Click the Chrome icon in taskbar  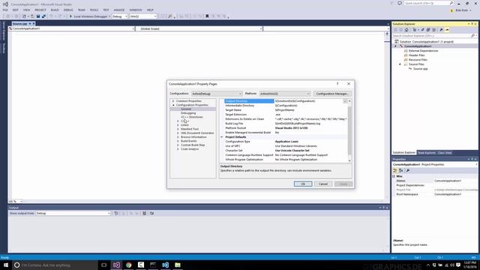click(128, 265)
